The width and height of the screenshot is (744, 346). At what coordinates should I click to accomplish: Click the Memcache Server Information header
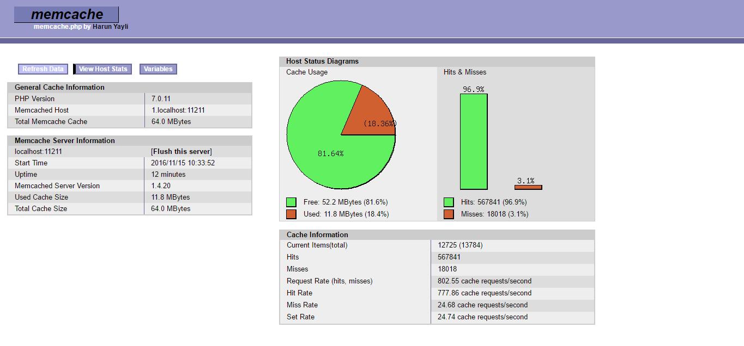click(x=64, y=140)
